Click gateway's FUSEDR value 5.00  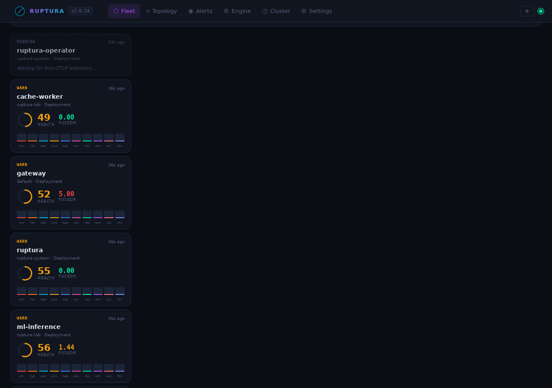coord(66,194)
